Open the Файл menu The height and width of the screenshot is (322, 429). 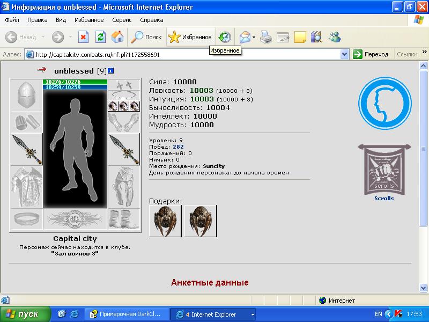click(12, 20)
